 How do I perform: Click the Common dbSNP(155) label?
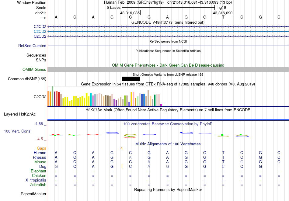(x=27, y=79)
